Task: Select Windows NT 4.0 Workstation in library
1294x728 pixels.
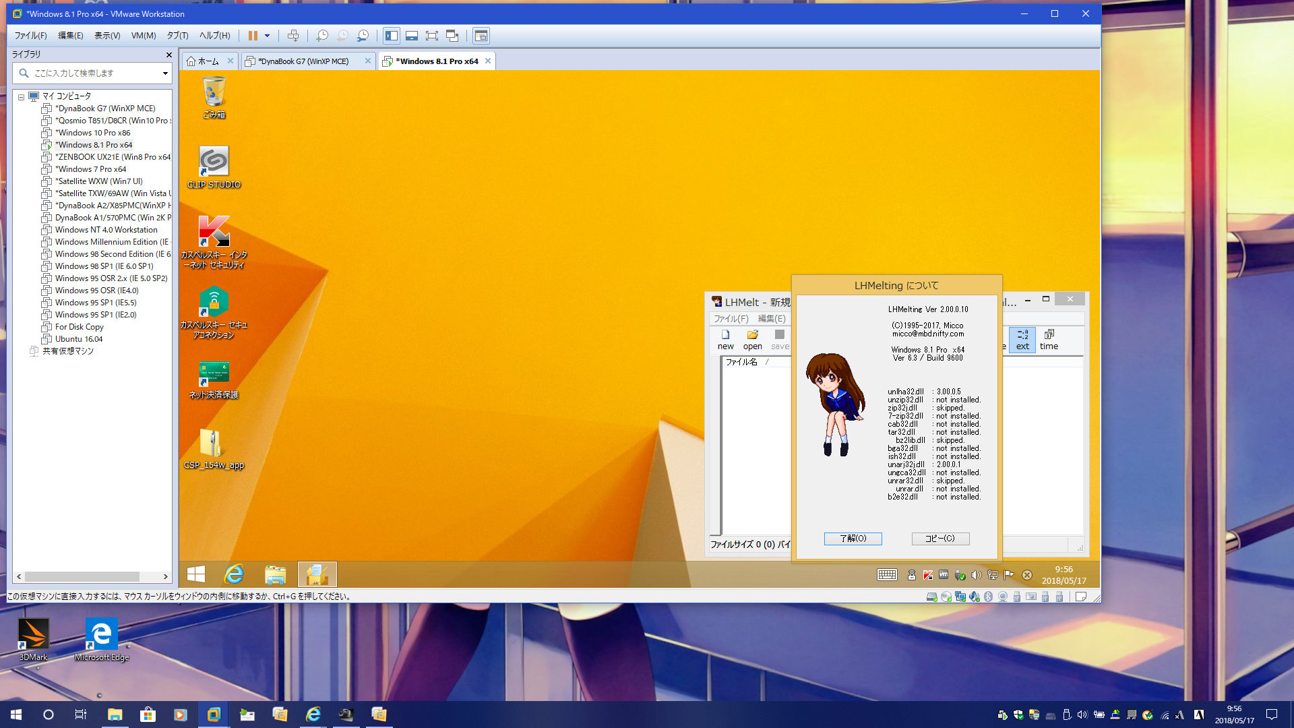Action: tap(106, 230)
